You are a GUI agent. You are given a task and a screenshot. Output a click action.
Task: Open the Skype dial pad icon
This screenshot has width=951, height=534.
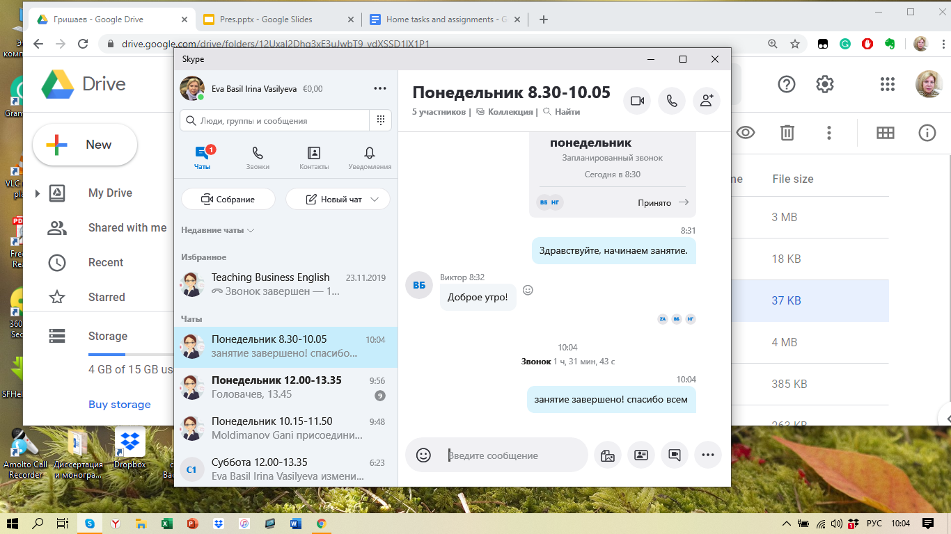[380, 120]
